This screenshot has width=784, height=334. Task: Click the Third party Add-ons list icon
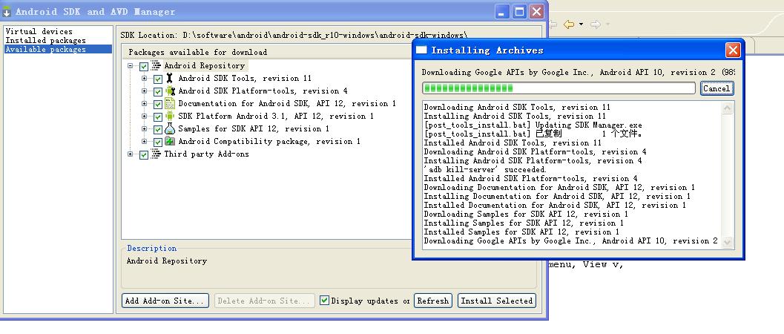pyautogui.click(x=156, y=154)
